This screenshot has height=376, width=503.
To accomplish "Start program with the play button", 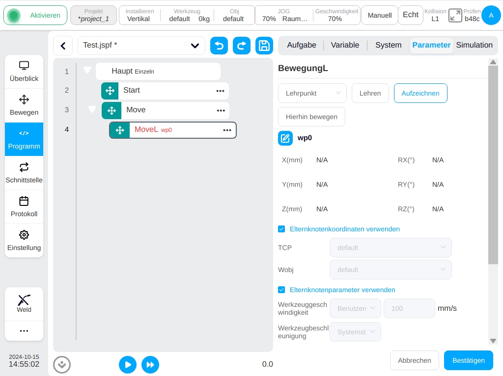I will click(128, 364).
